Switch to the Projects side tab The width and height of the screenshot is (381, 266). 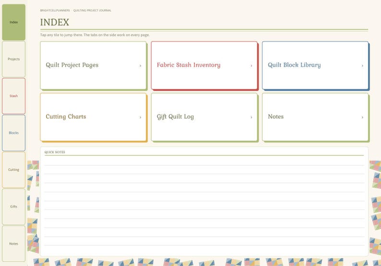13,59
